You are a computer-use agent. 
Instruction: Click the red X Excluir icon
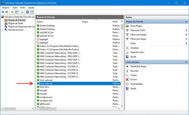pyautogui.click(x=127, y=79)
